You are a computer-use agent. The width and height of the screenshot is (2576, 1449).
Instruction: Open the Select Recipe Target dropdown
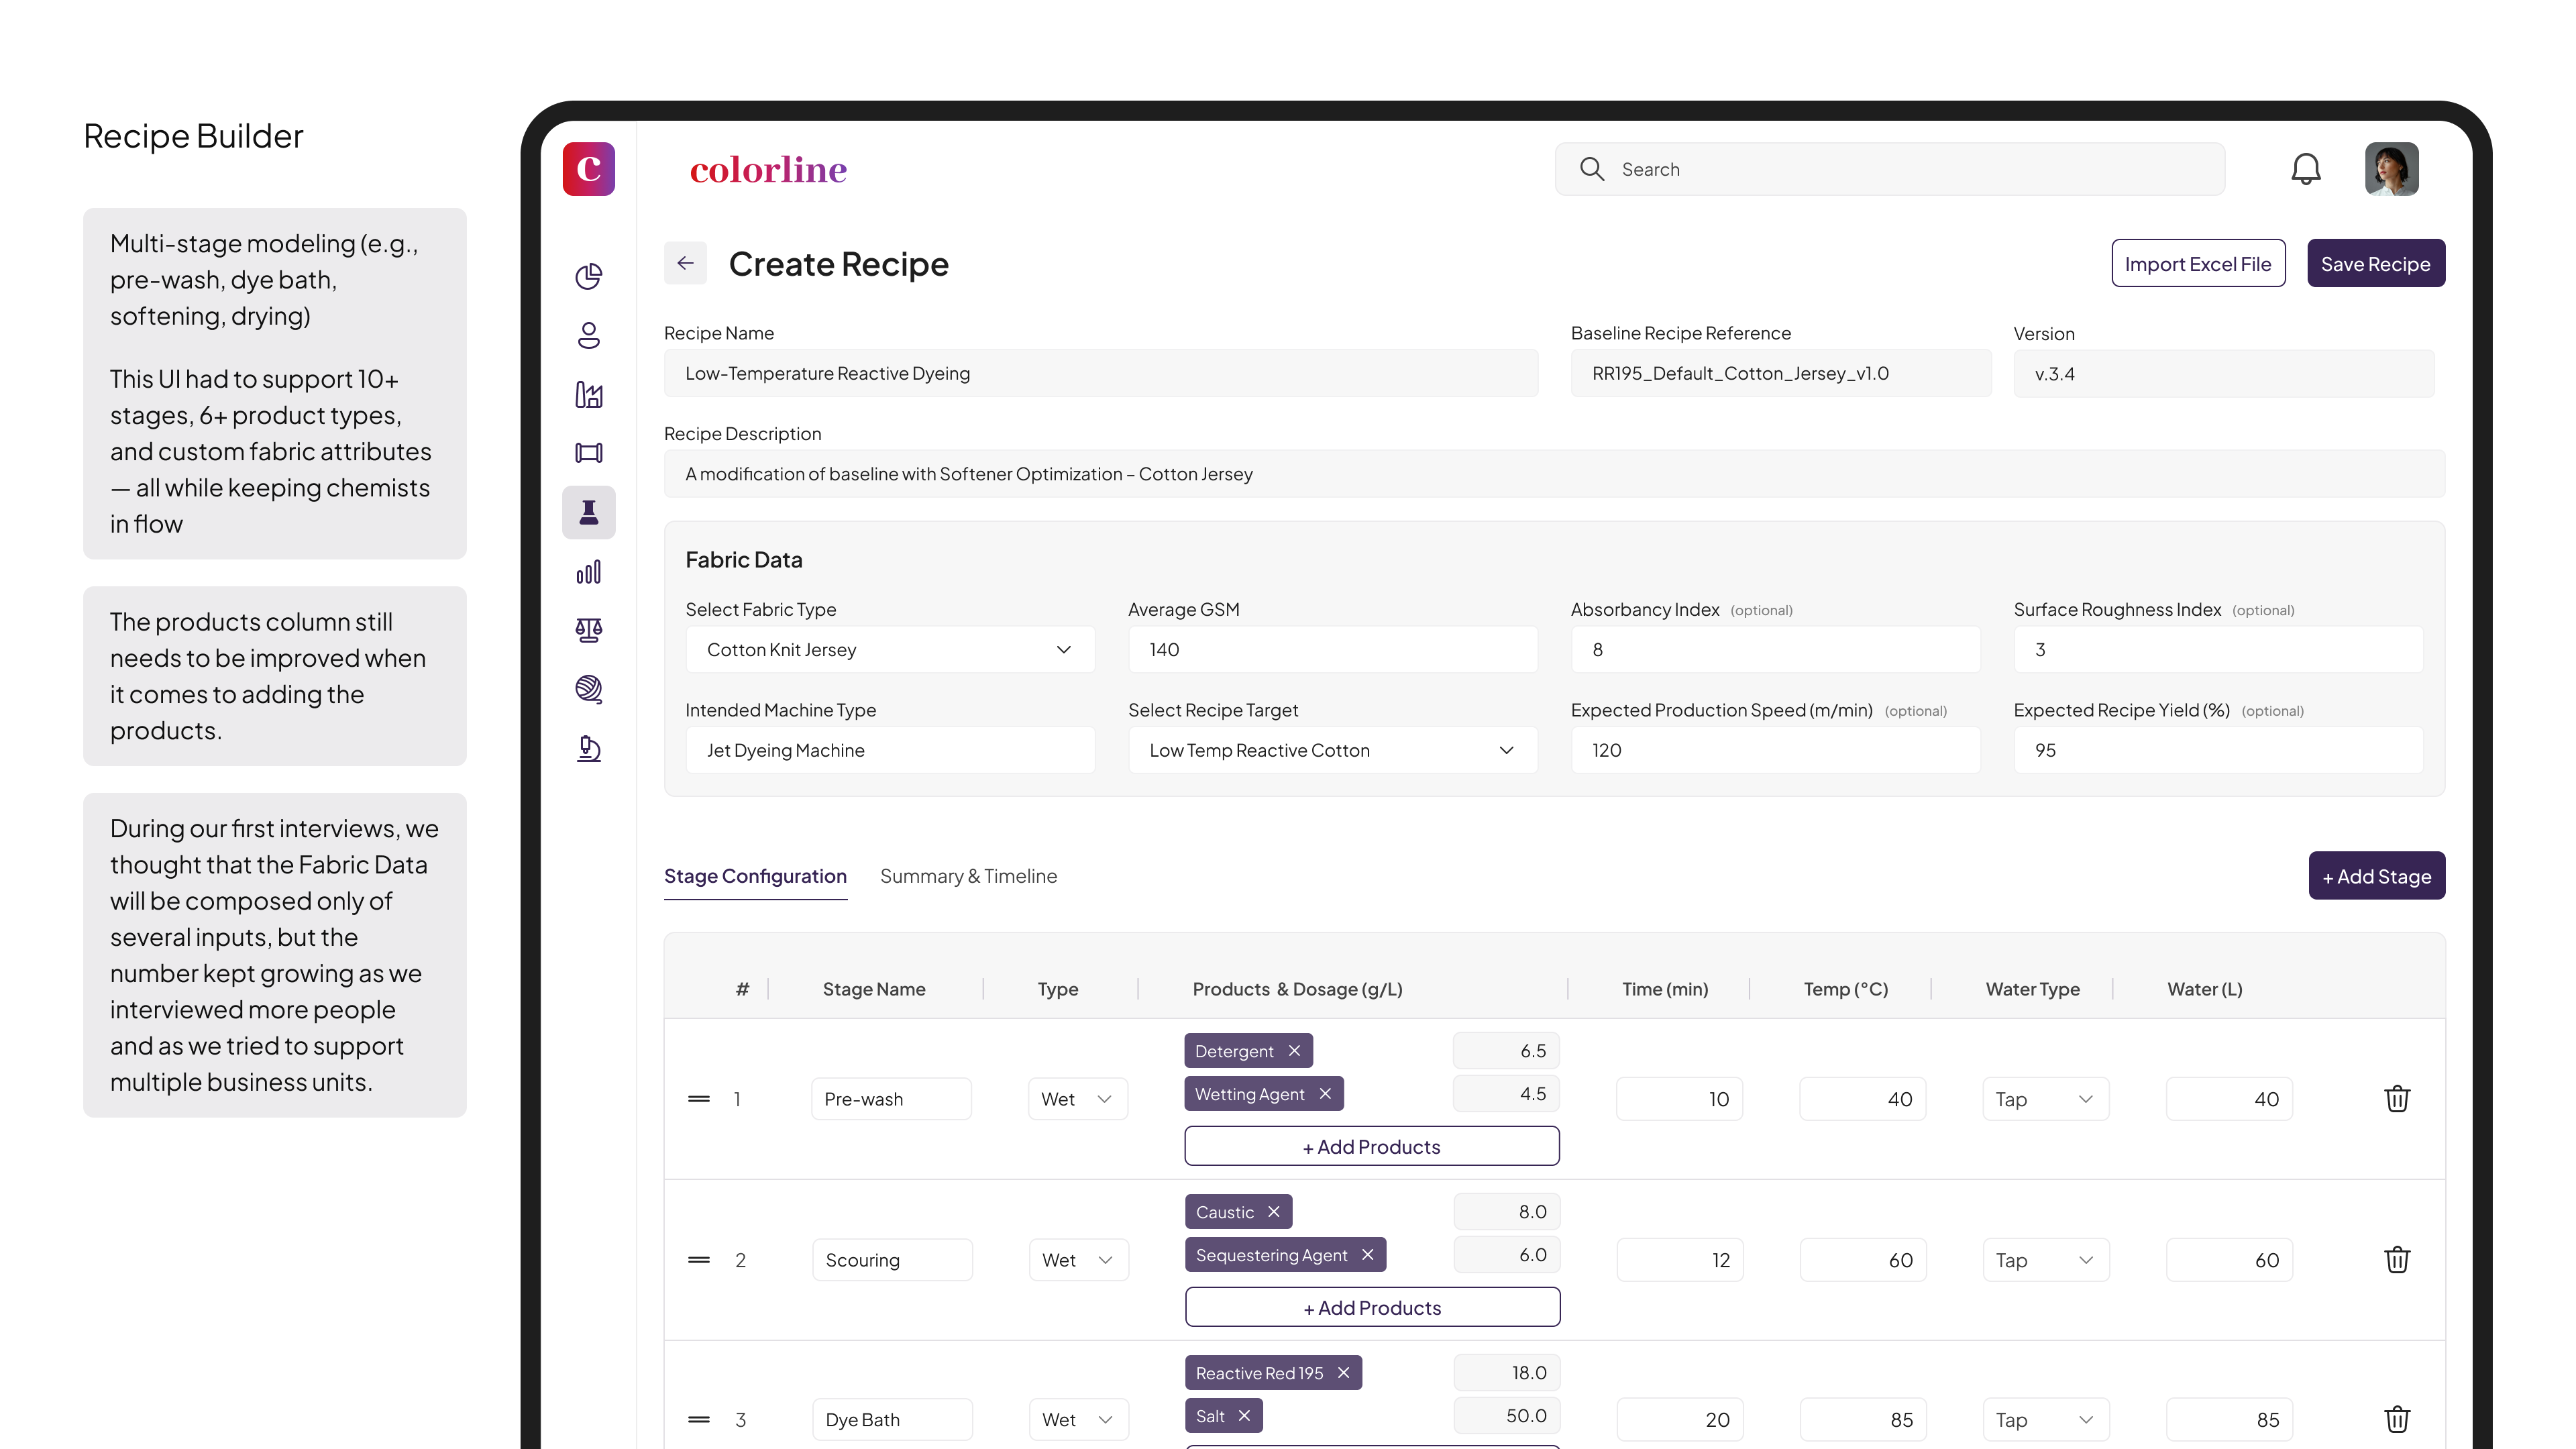(x=1332, y=750)
